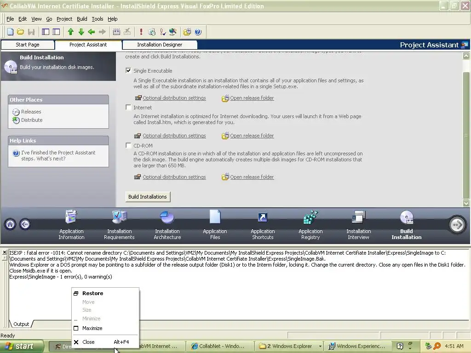Click the Build Installations button
The width and height of the screenshot is (471, 353).
(x=148, y=197)
